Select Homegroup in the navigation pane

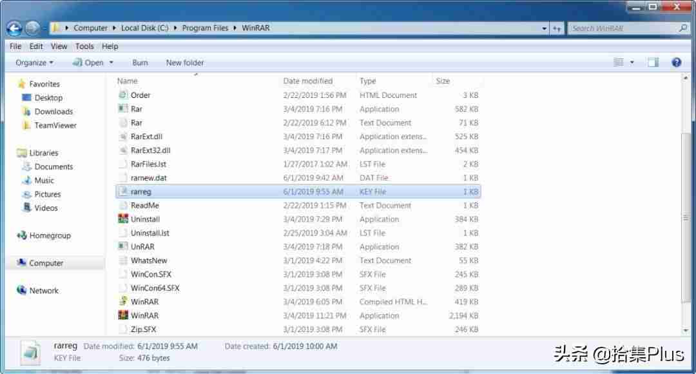[x=50, y=235]
